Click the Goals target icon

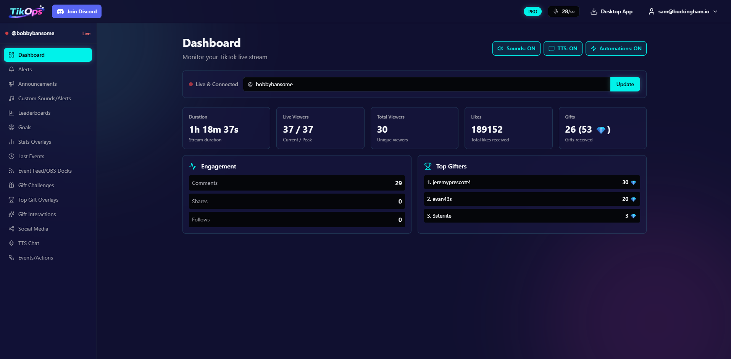click(x=11, y=127)
